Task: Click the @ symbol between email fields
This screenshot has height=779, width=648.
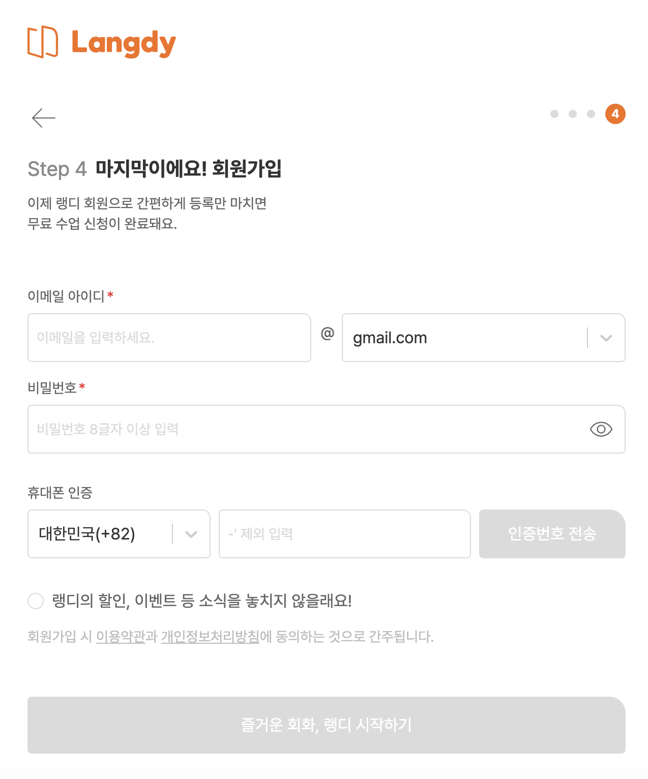Action: point(328,335)
